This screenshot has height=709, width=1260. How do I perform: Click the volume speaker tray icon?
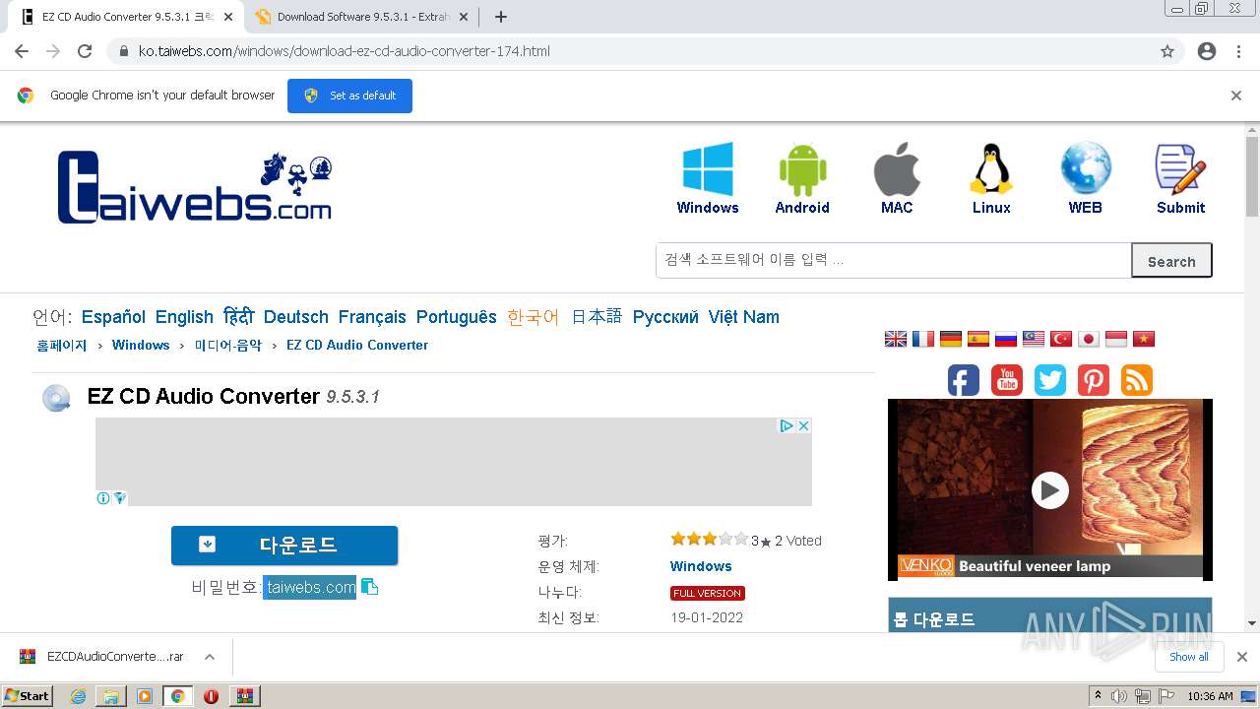tap(1119, 695)
